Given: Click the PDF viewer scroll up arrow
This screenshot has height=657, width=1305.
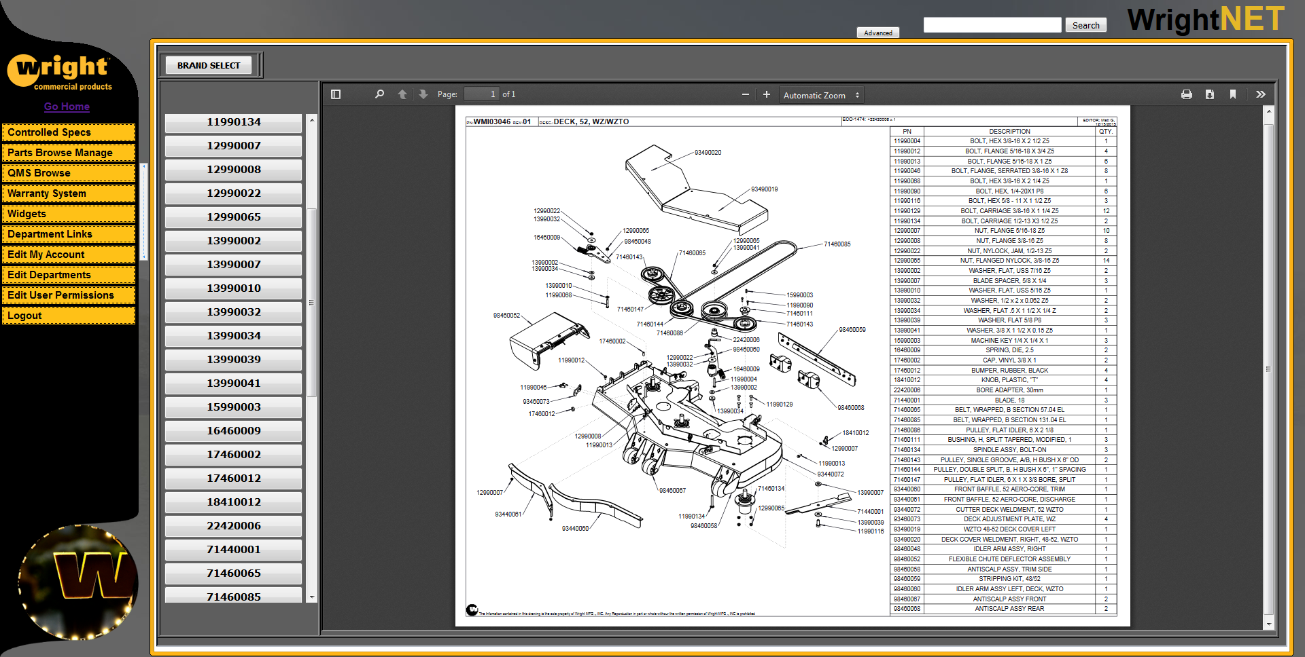Looking at the screenshot, I should tap(1268, 111).
